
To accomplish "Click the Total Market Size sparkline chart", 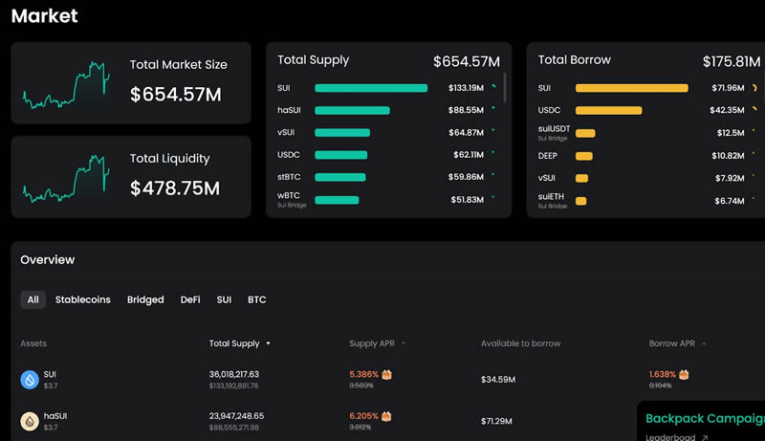I will tap(66, 85).
